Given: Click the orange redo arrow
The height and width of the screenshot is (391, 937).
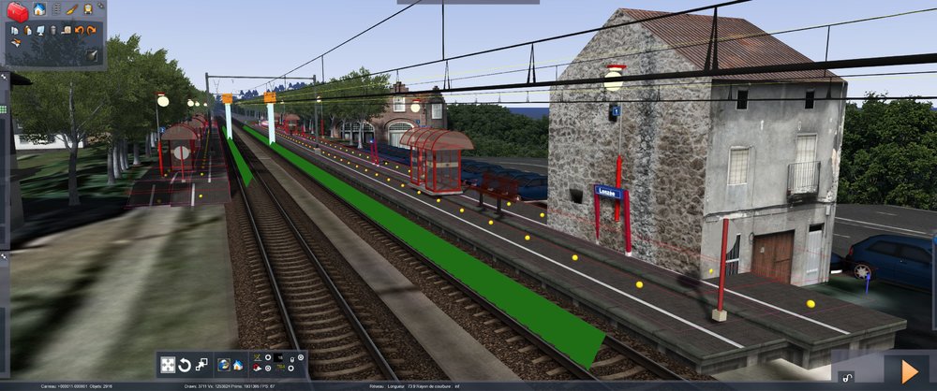Looking at the screenshot, I should 92,31.
